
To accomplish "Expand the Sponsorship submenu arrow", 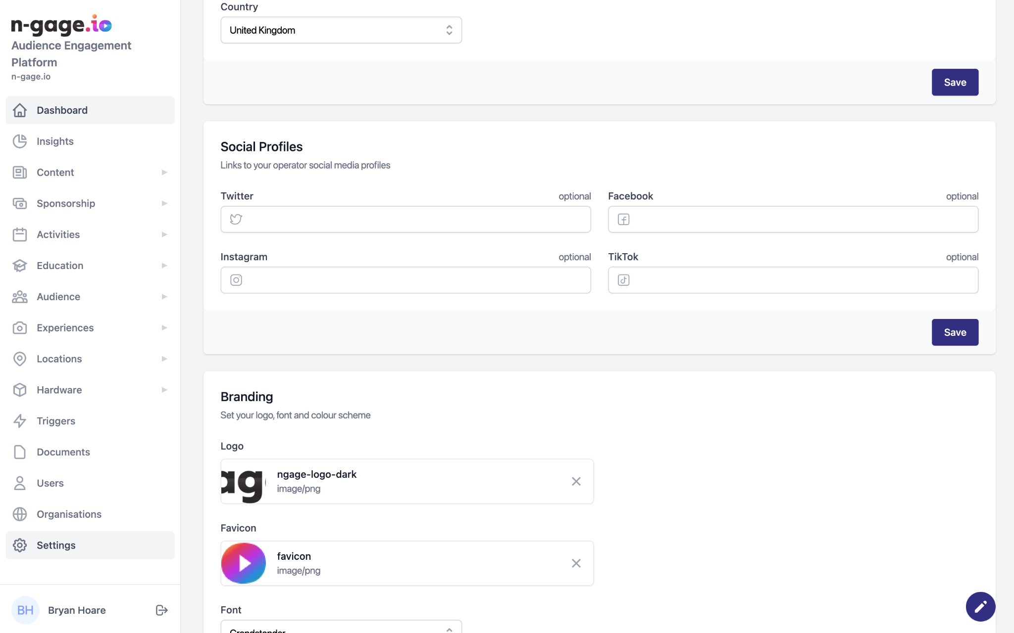I will point(164,204).
